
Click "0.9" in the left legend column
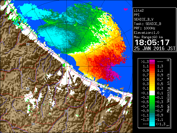pos(146,71)
